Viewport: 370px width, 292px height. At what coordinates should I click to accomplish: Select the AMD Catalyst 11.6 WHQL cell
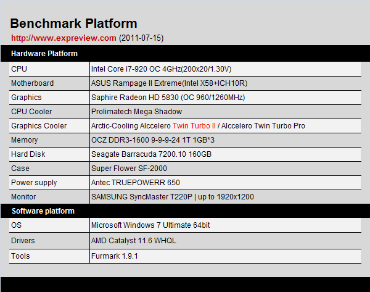(133, 241)
